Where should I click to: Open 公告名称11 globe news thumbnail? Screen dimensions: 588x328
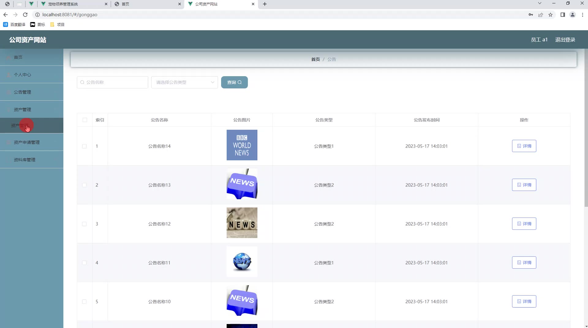pos(242,262)
